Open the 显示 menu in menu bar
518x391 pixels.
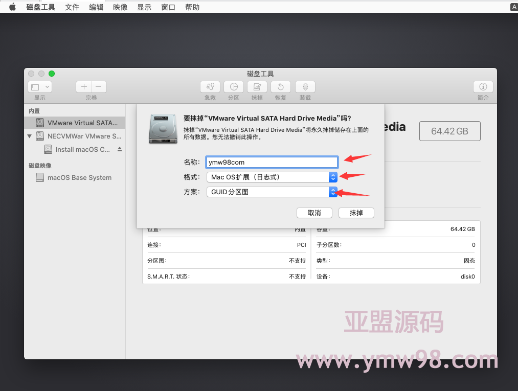click(144, 7)
